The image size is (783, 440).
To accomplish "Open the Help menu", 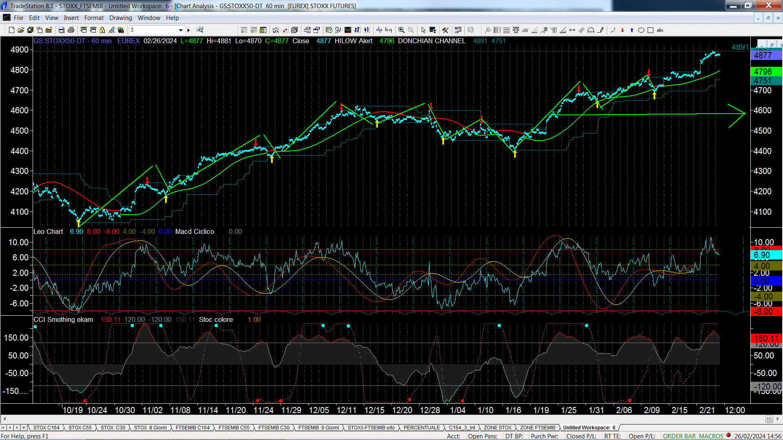I will tap(172, 18).
